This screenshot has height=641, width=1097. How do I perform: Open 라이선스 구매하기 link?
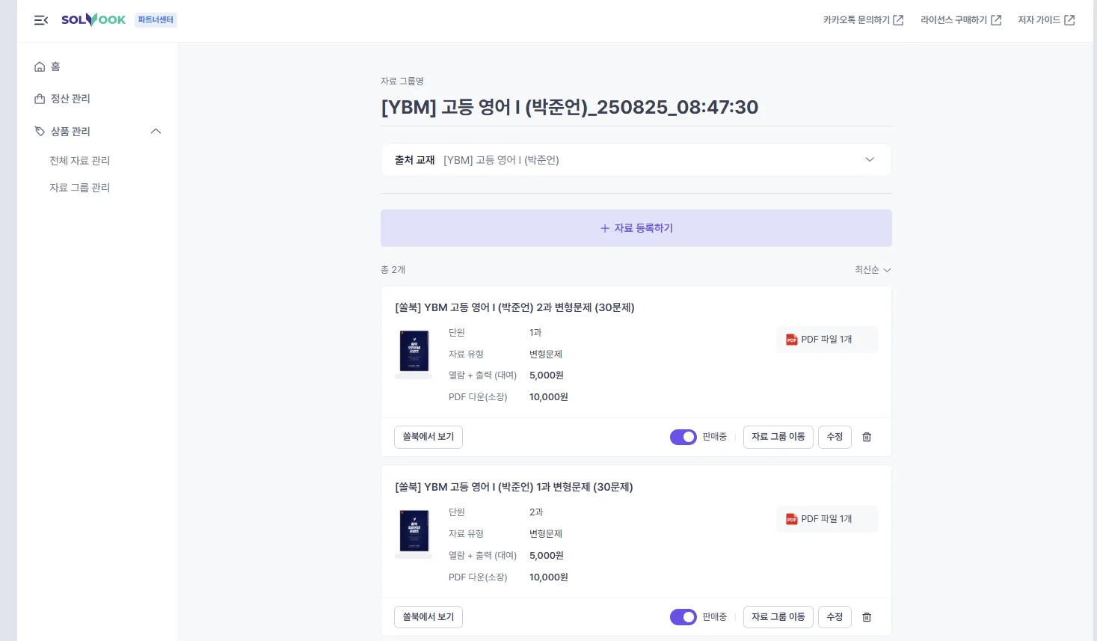point(961,20)
